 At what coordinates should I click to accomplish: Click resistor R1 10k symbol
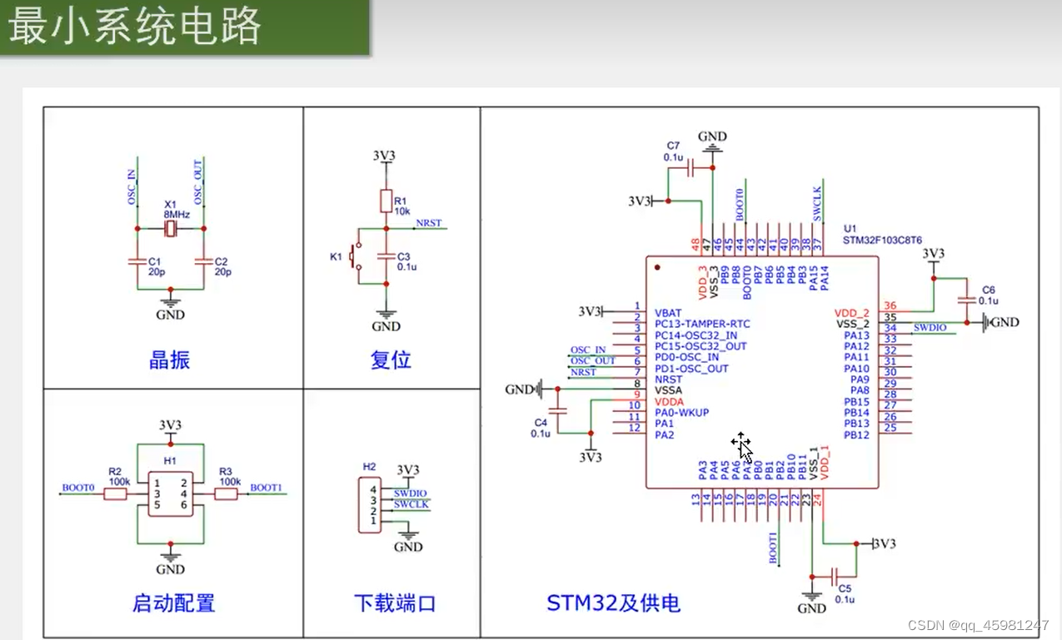coord(386,201)
